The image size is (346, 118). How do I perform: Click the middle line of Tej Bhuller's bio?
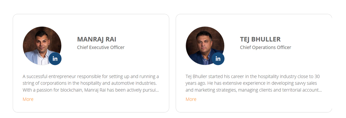[x=251, y=83]
